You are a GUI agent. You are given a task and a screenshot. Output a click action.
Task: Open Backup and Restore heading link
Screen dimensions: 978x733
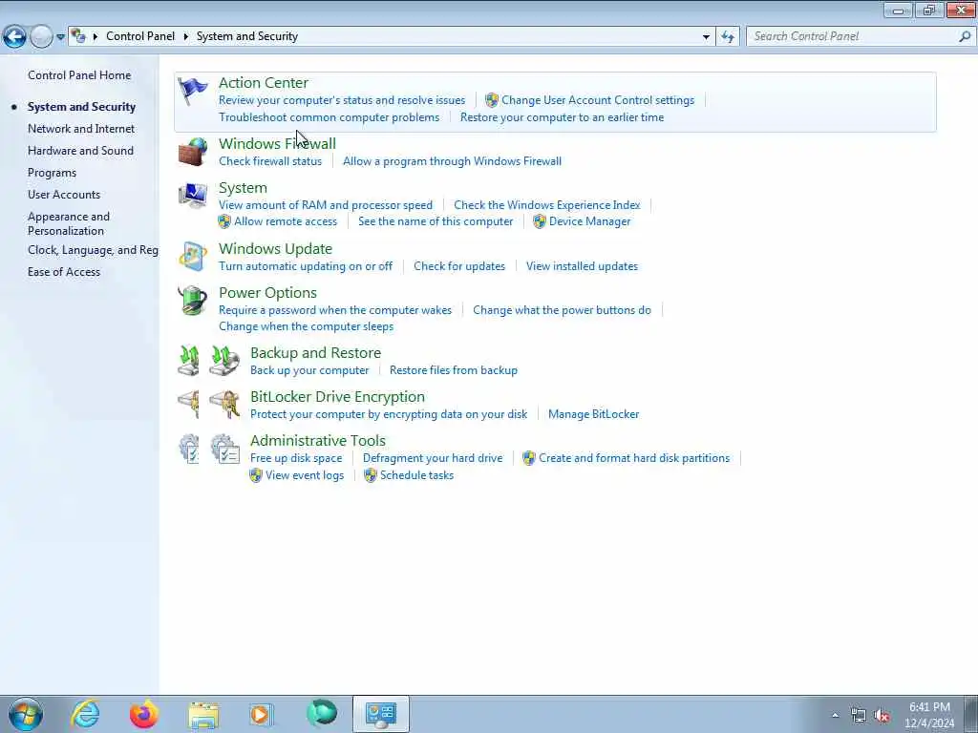[x=315, y=353]
